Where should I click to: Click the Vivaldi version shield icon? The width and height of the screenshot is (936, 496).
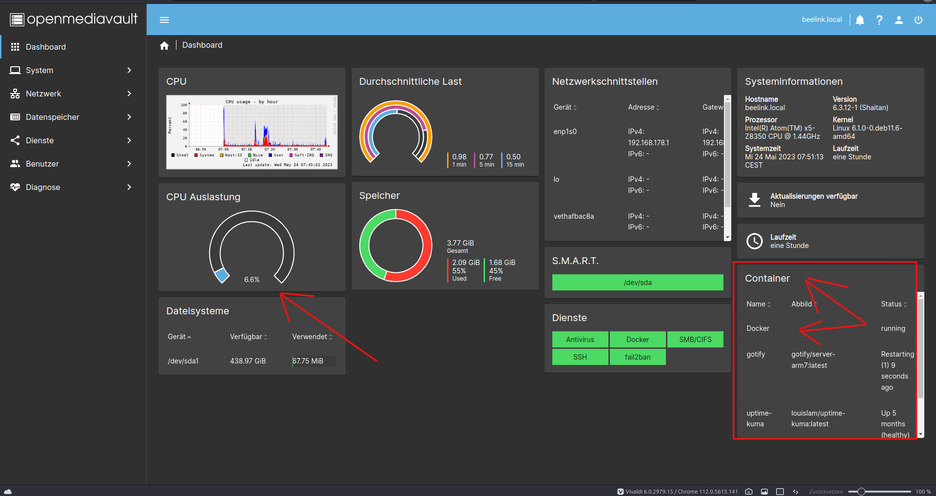pyautogui.click(x=621, y=492)
